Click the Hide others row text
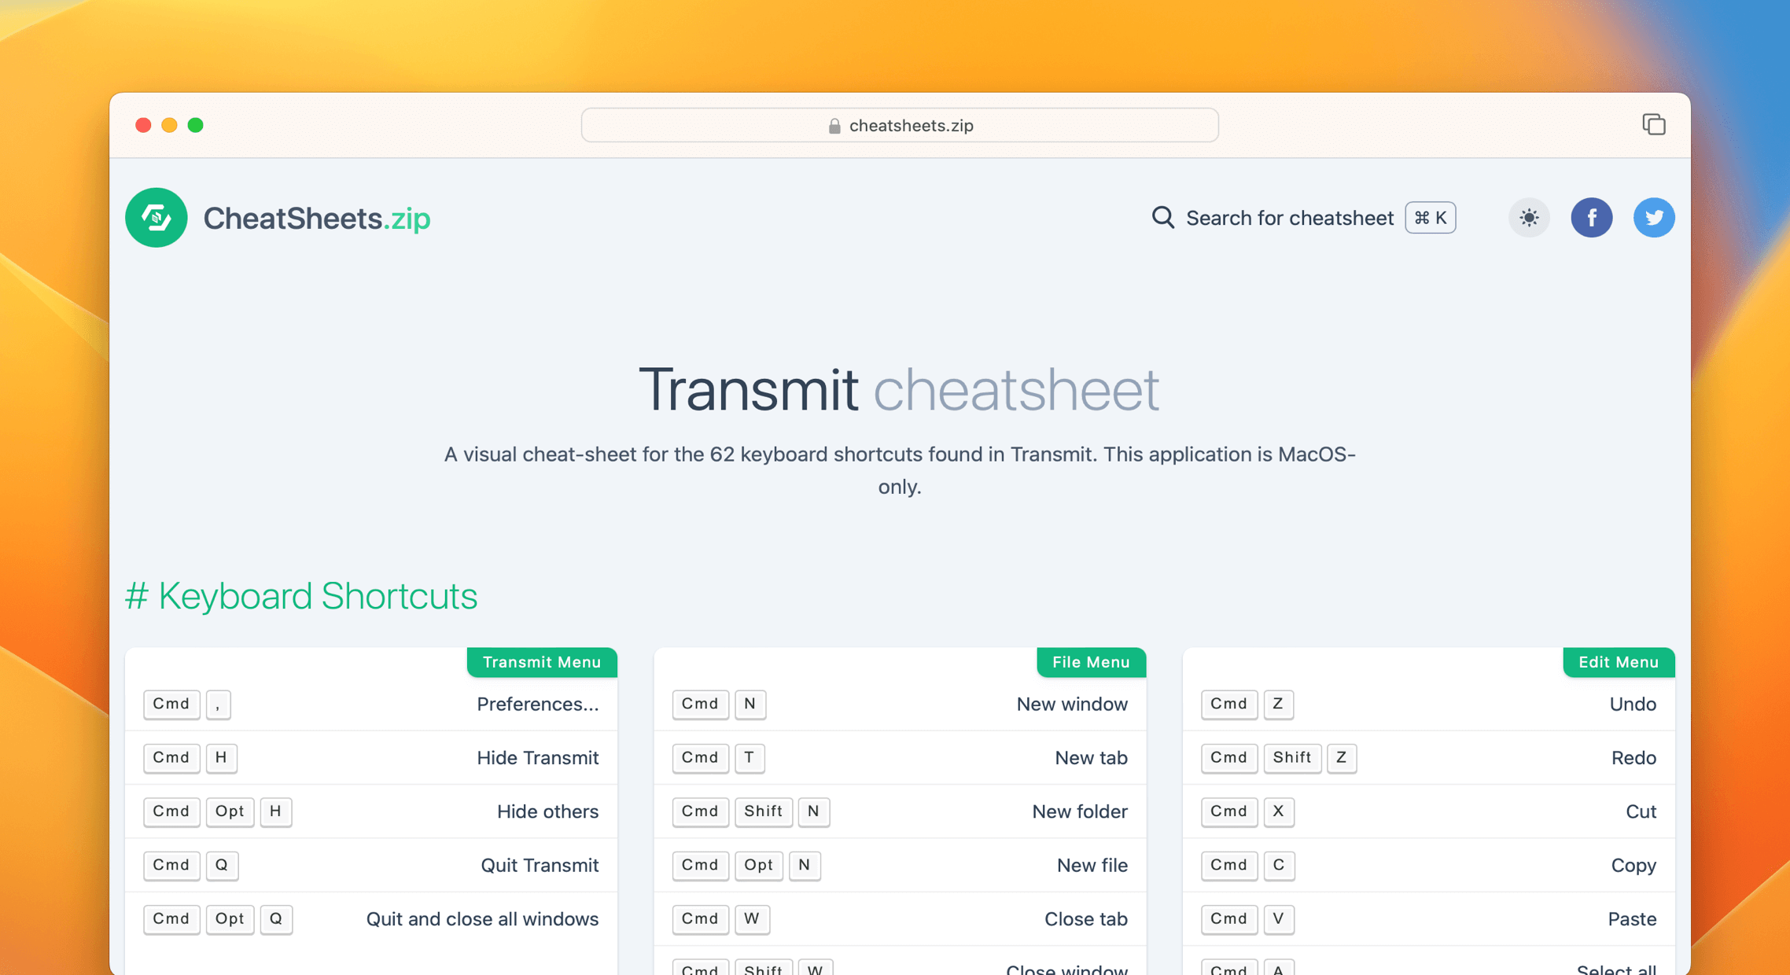This screenshot has height=975, width=1790. pos(547,811)
